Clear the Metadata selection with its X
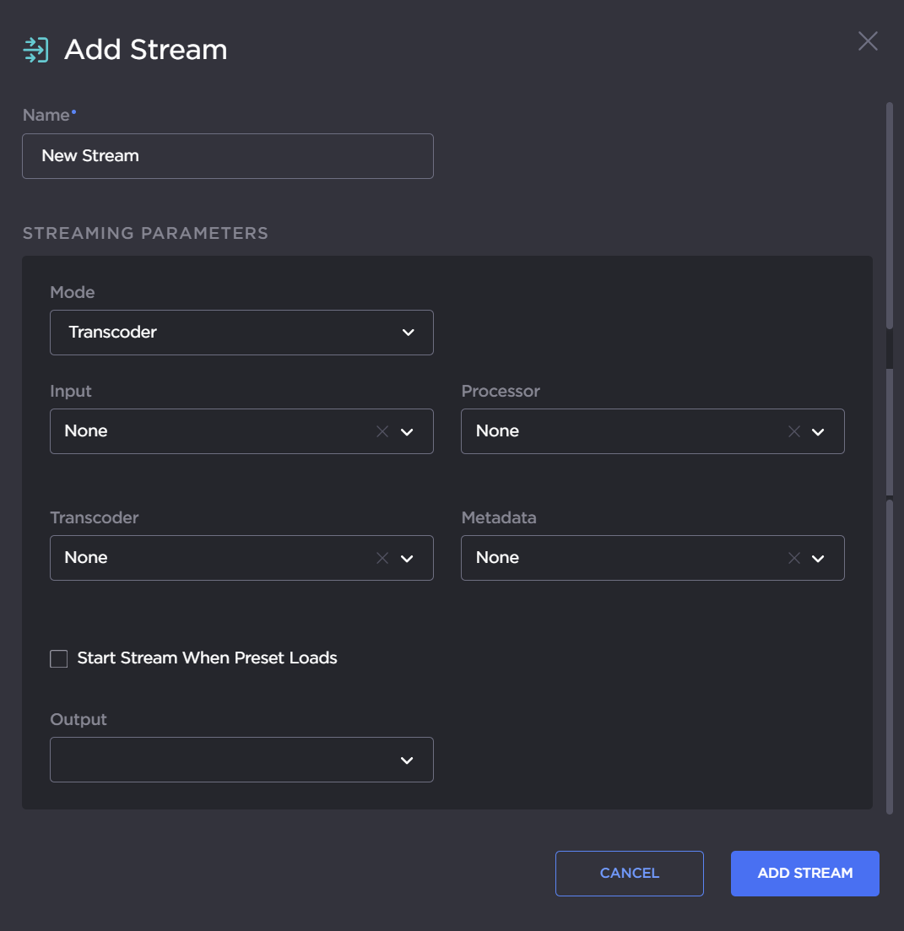The width and height of the screenshot is (904, 931). 793,558
